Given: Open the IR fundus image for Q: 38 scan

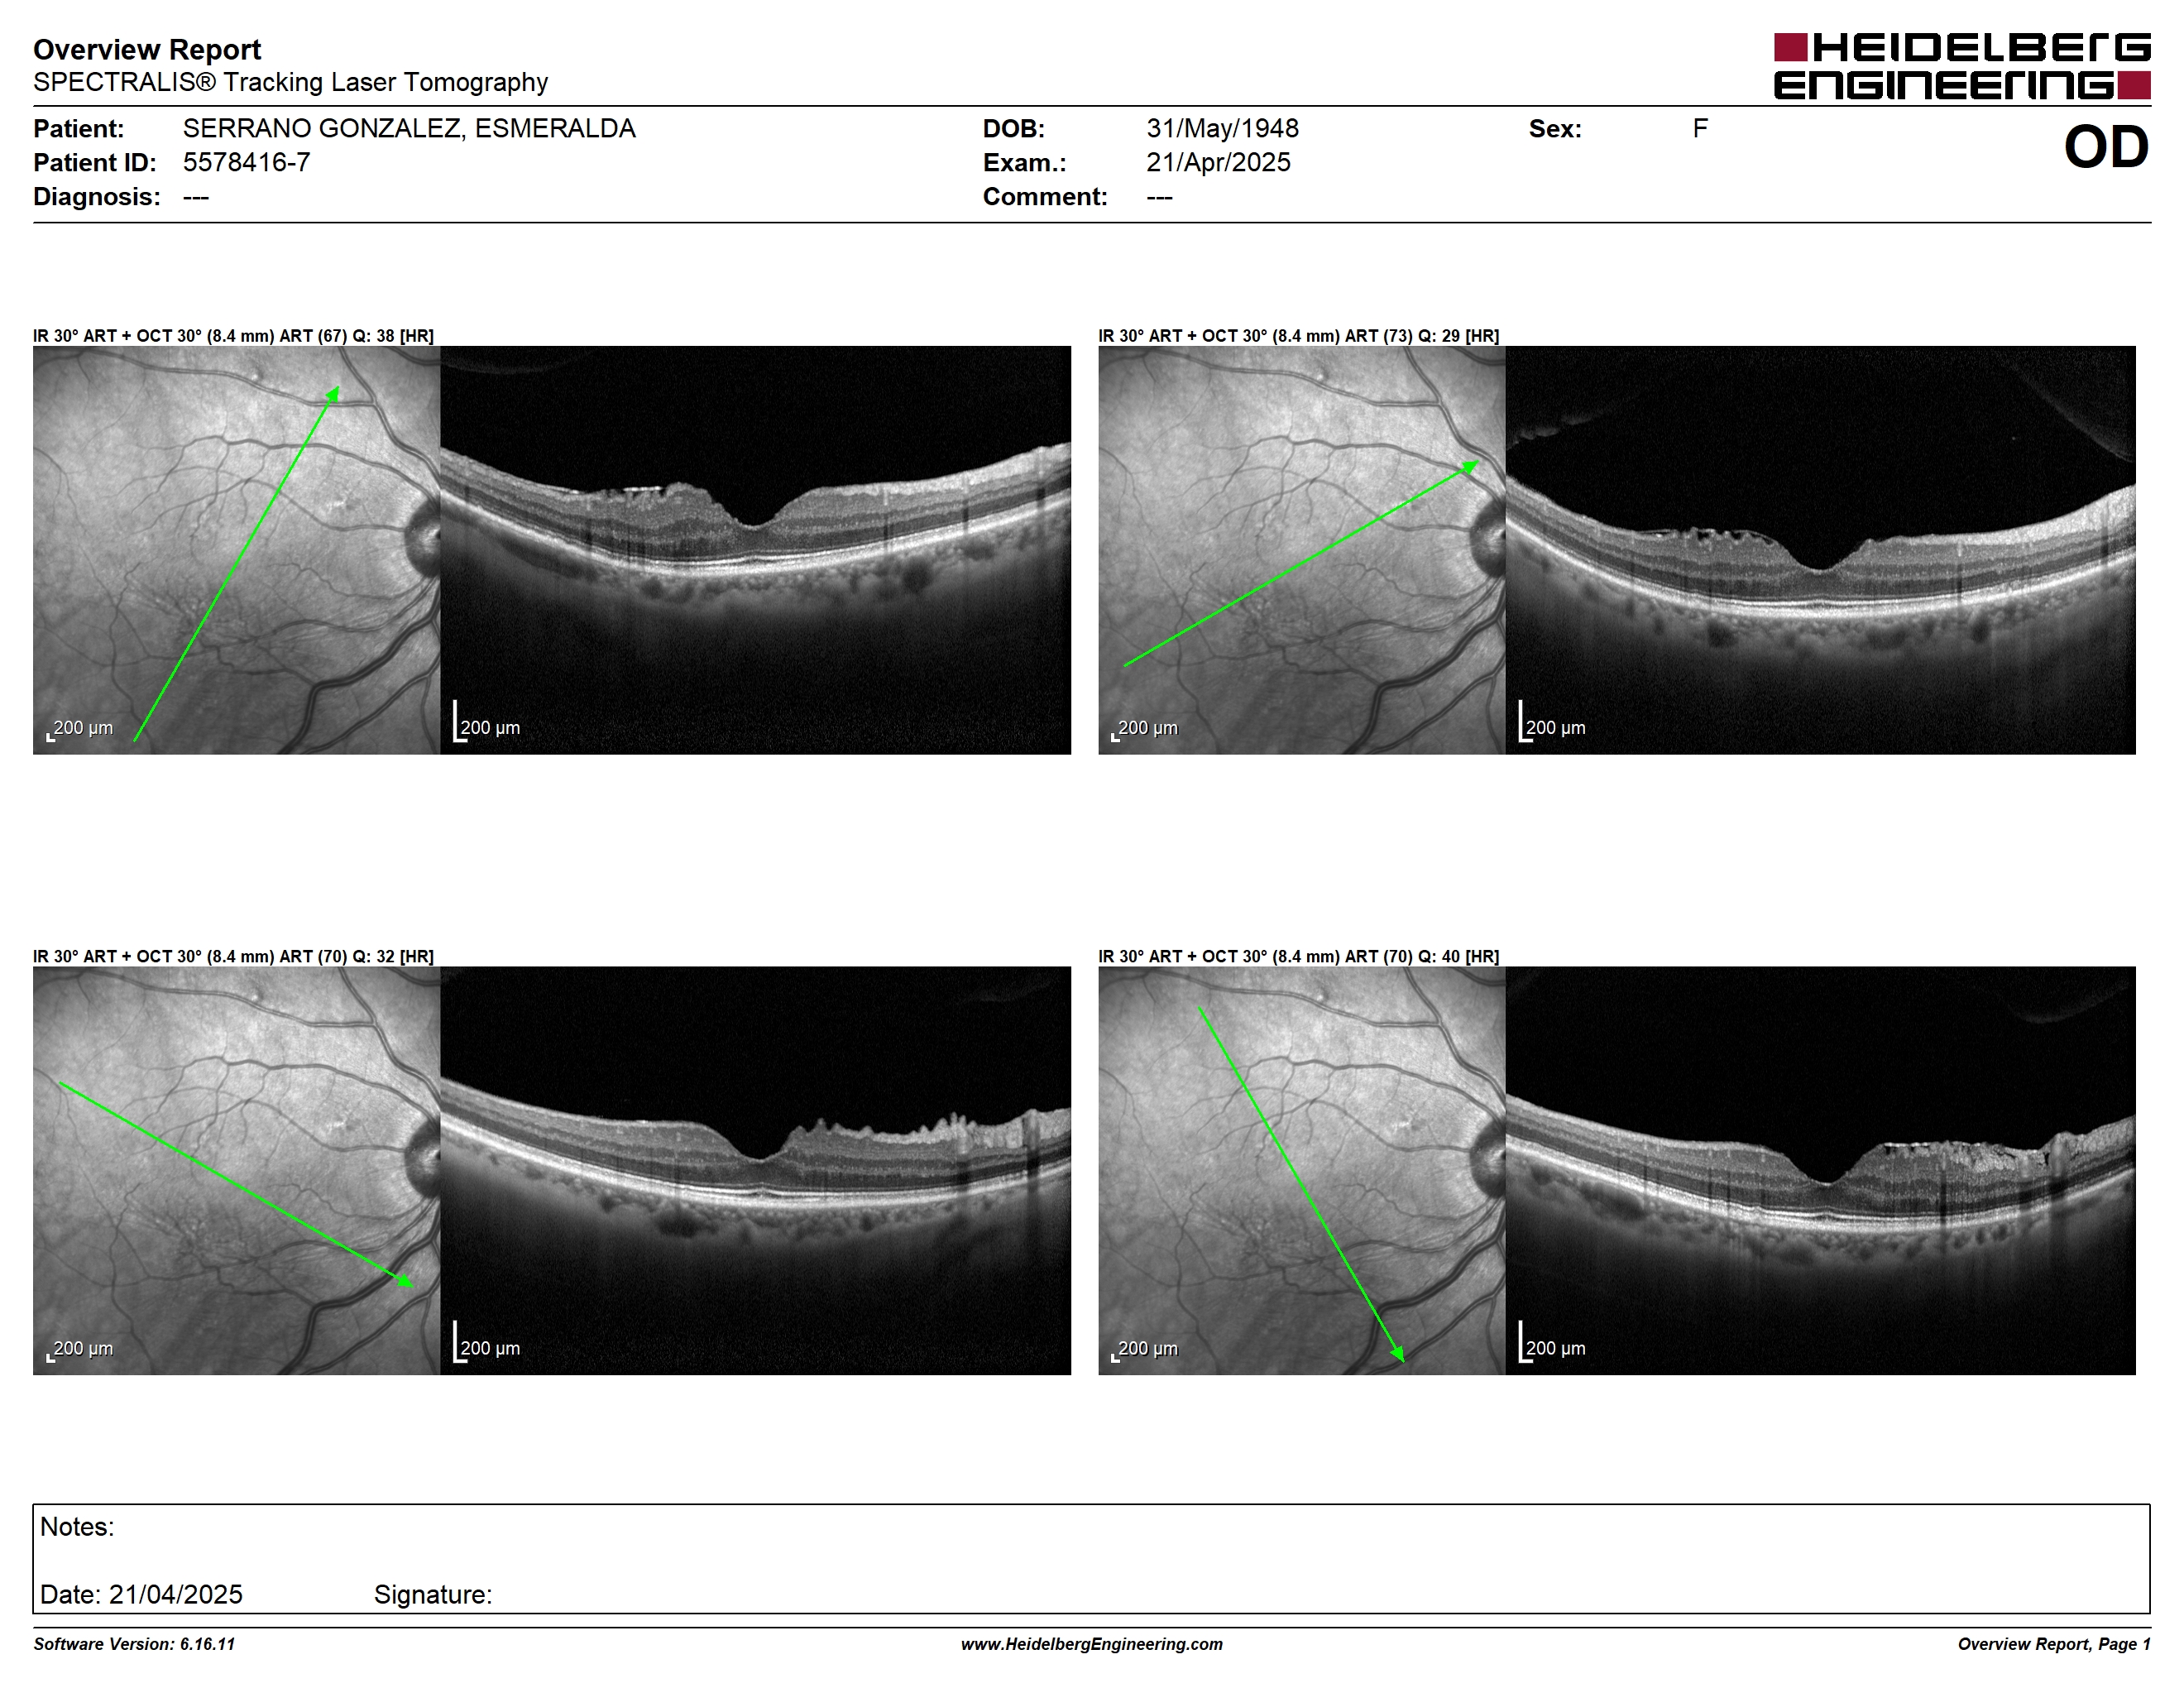Looking at the screenshot, I should 236,550.
